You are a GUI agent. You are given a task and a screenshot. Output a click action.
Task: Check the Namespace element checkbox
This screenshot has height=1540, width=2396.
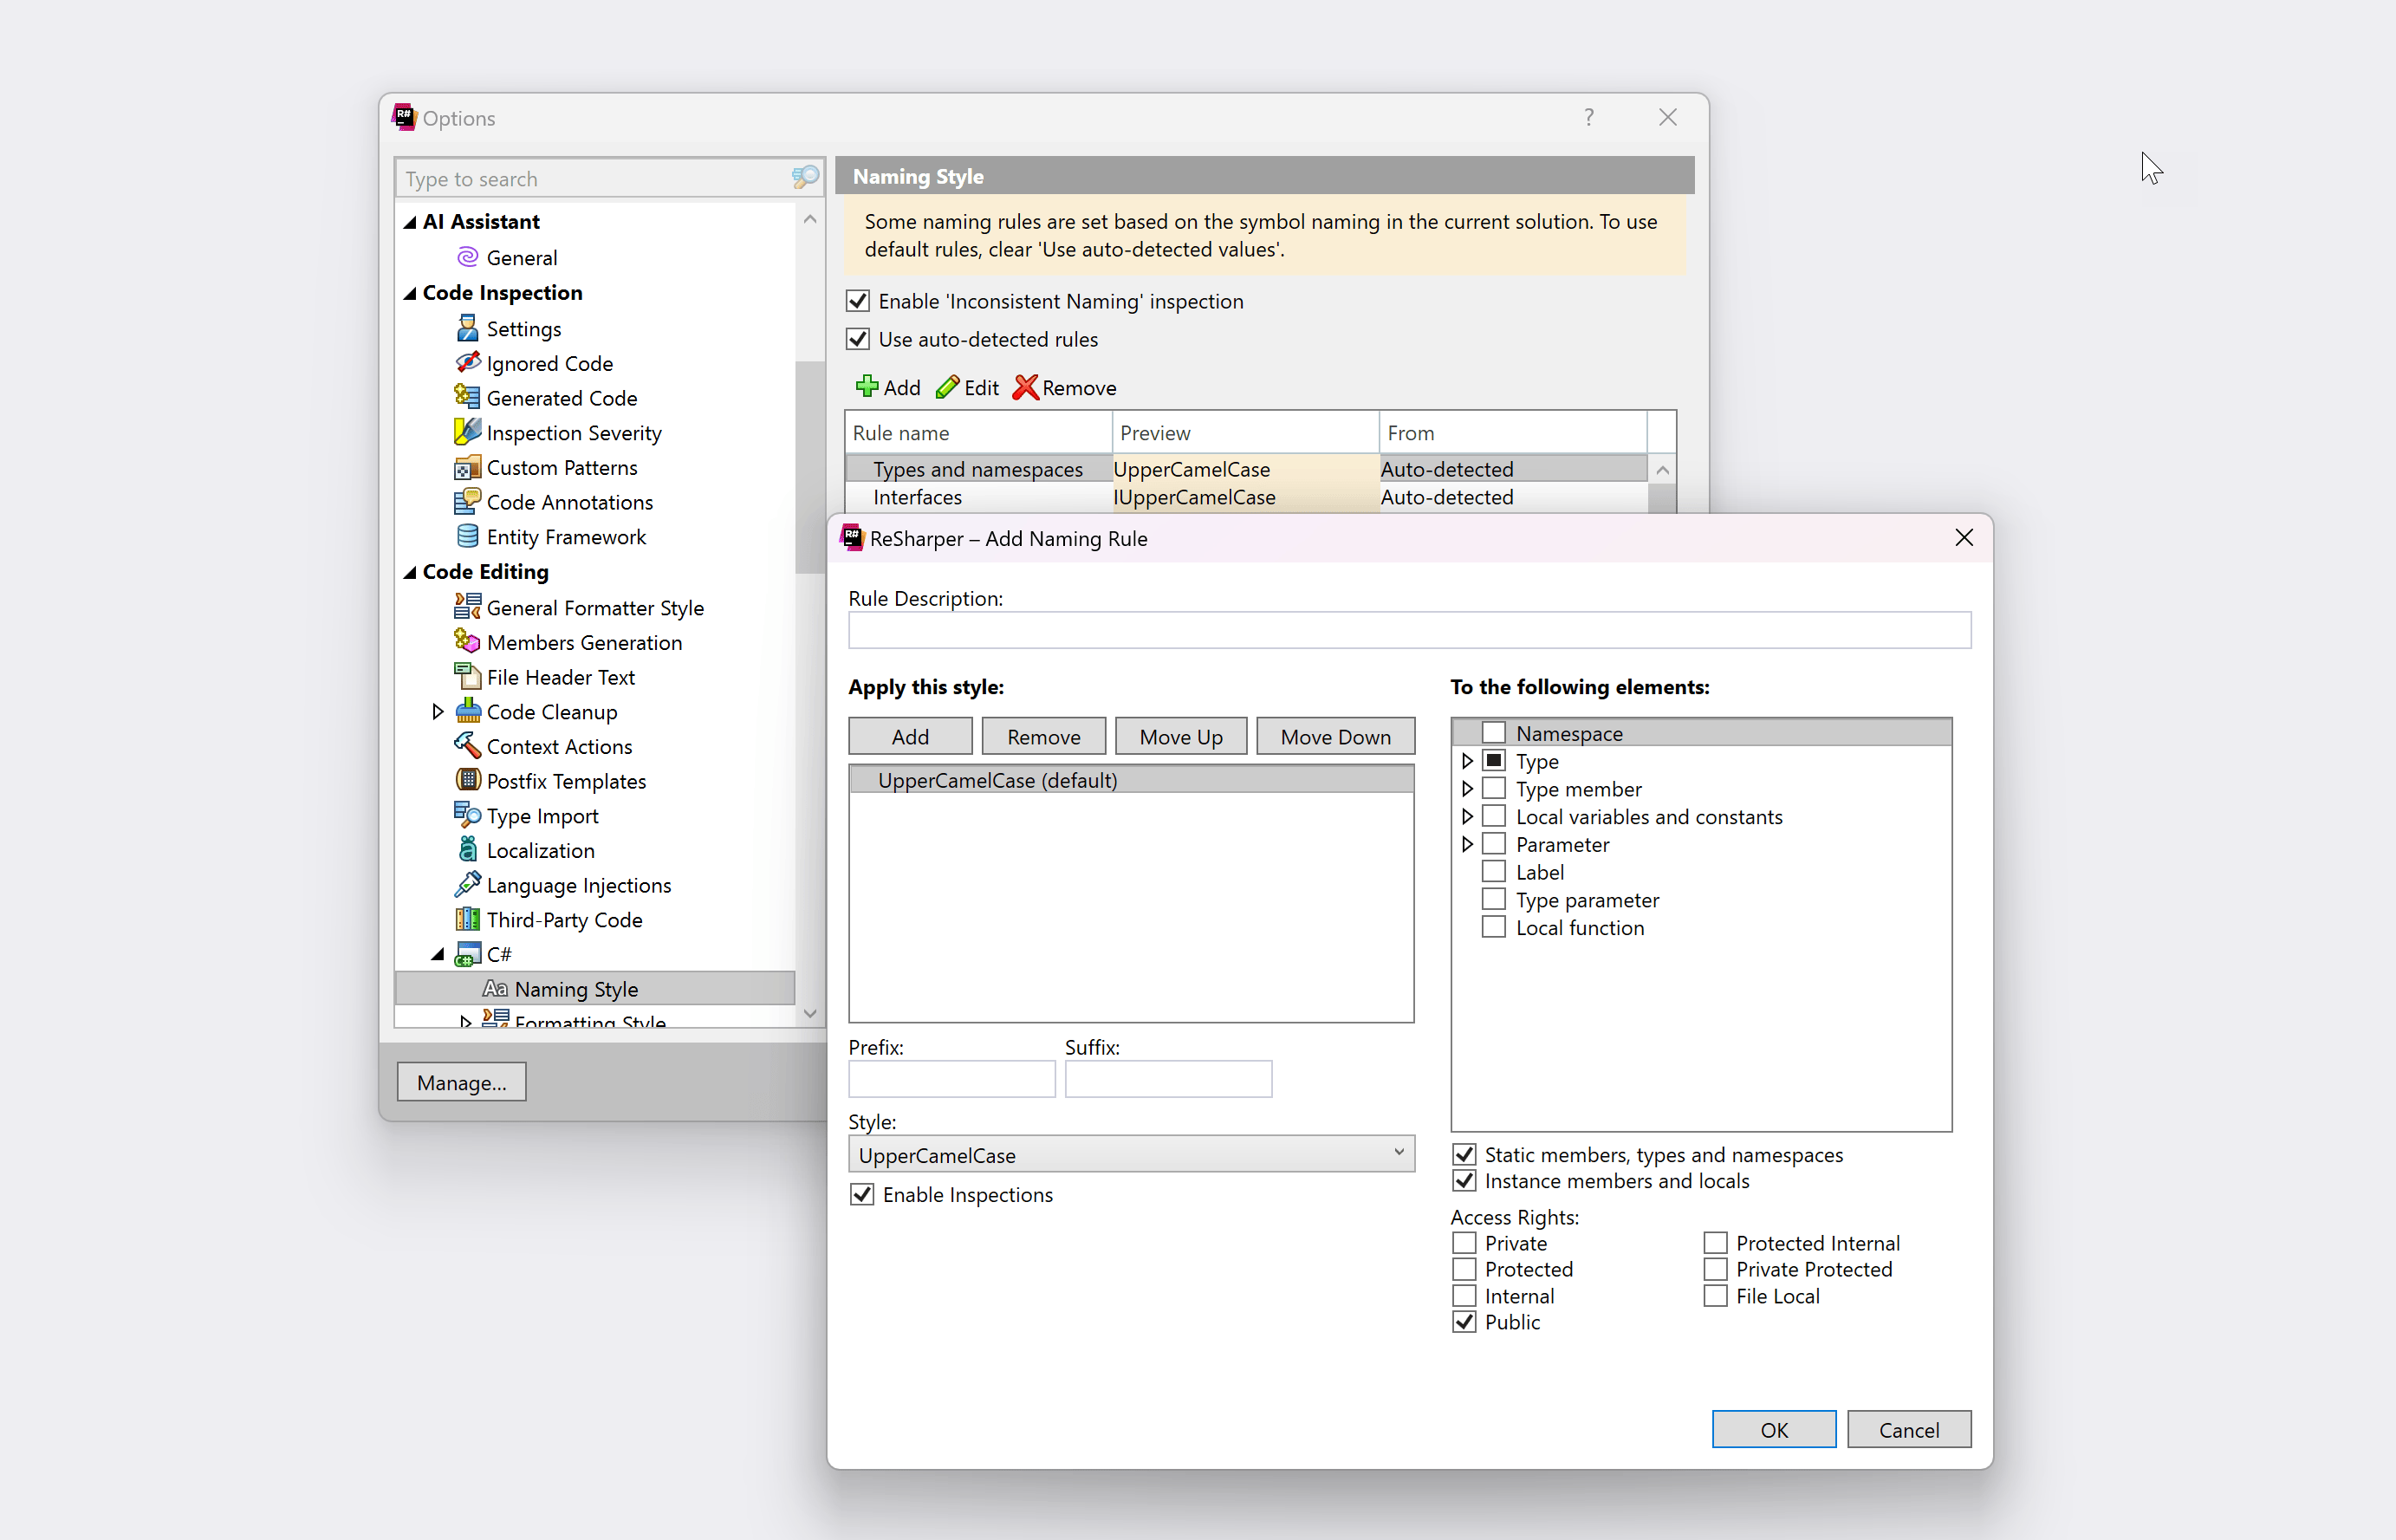click(x=1493, y=733)
